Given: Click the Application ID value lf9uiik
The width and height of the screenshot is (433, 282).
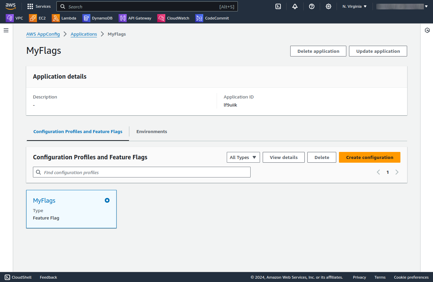Looking at the screenshot, I should coord(230,105).
